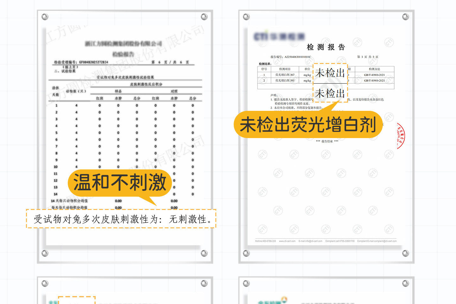Screen dimensions: 456x304
Task: Click GB/T 40900-2021 in the 荧光增白剂 367 row
Action: (x=374, y=75)
